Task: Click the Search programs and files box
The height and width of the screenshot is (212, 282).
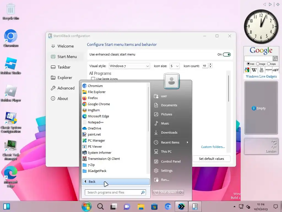Action: click(115, 192)
